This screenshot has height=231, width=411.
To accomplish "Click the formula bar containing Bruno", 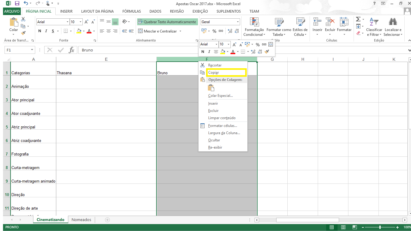I will pos(242,50).
